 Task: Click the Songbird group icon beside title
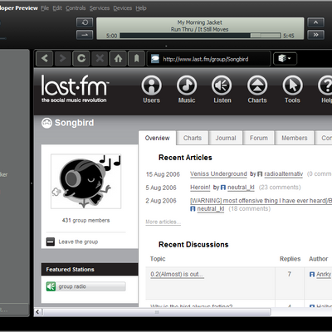point(46,123)
